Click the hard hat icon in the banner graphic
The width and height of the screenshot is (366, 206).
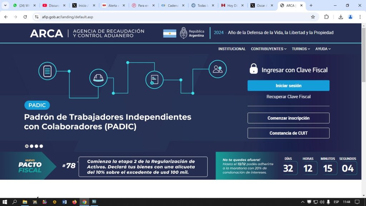click(98, 78)
